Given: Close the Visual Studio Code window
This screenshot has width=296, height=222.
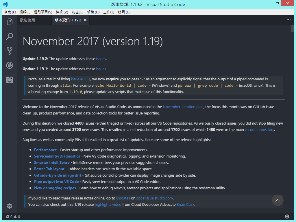Looking at the screenshot, I should [x=287, y=3].
